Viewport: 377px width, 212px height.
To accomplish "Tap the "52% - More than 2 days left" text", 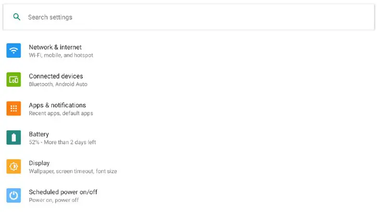I will click(62, 142).
